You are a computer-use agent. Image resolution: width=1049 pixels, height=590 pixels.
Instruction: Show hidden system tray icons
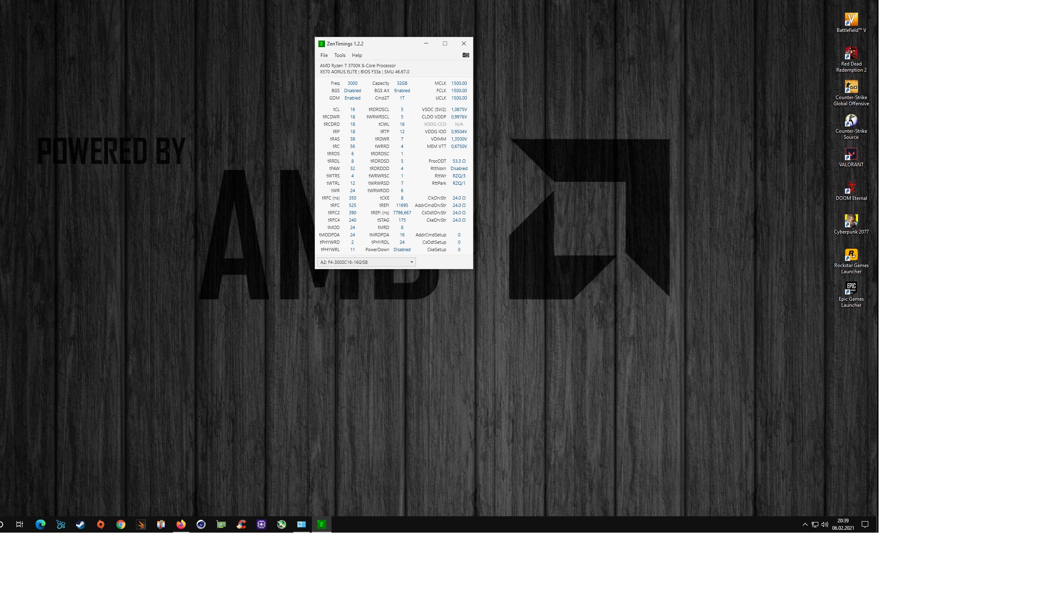click(x=805, y=524)
